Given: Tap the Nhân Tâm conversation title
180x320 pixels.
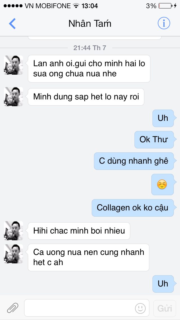Looking at the screenshot, I should [90, 24].
